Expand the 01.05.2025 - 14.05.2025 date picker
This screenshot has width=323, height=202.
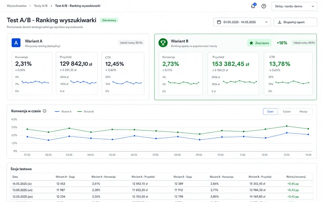pyautogui.click(x=242, y=22)
